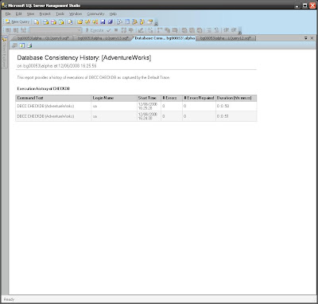Viewport: 318px width, 304px height.
Task: Print the report using the printer icon
Action: 29,45
